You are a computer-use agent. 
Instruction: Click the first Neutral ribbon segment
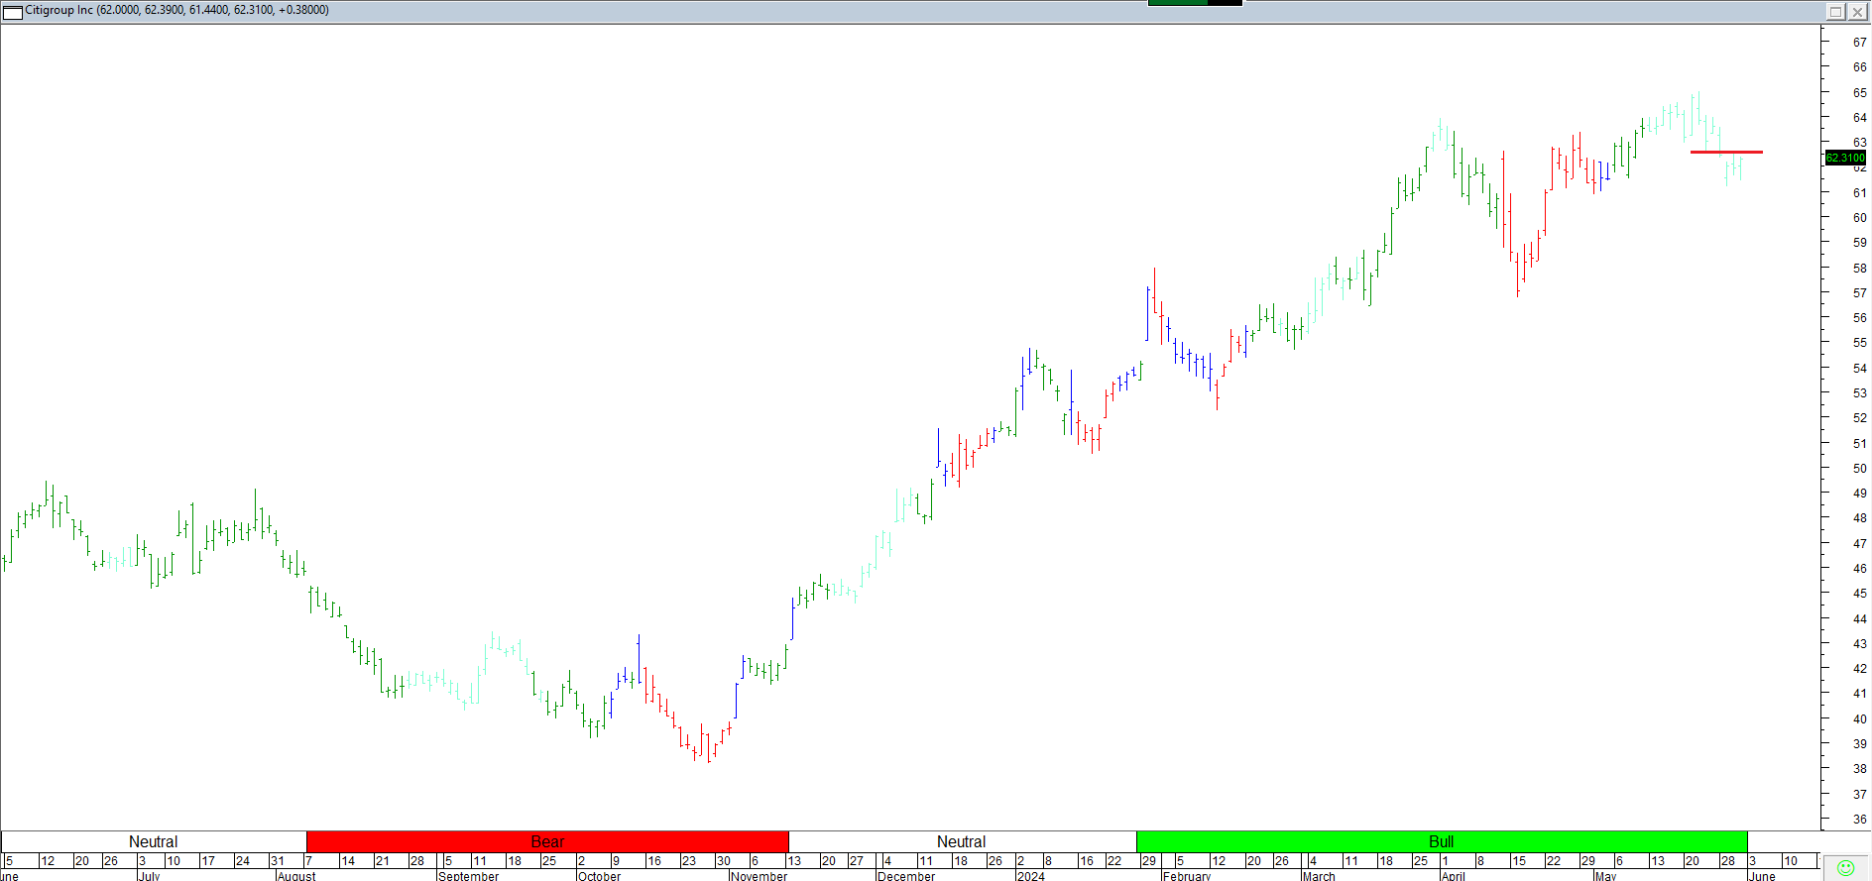(153, 841)
